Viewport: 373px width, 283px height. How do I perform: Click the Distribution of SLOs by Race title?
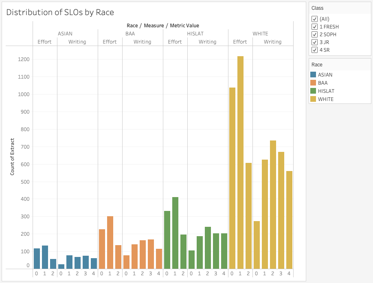click(60, 12)
